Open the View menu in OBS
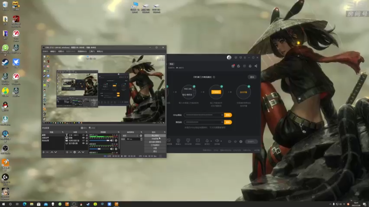This screenshot has height=207, width=369. 61,51
